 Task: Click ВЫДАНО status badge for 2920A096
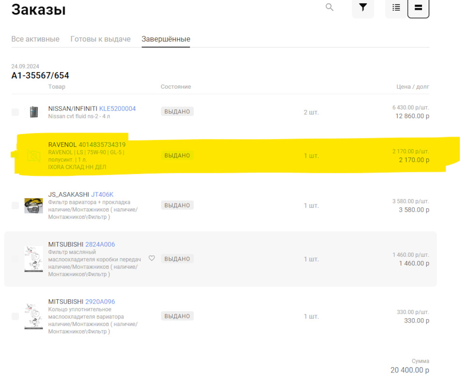[x=177, y=316]
